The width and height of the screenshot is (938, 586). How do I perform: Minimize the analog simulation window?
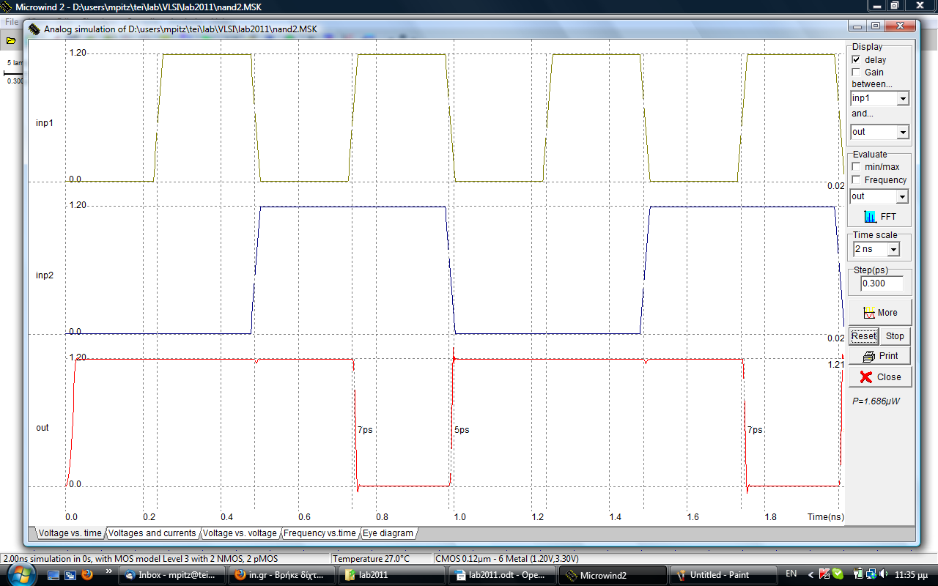pyautogui.click(x=857, y=26)
